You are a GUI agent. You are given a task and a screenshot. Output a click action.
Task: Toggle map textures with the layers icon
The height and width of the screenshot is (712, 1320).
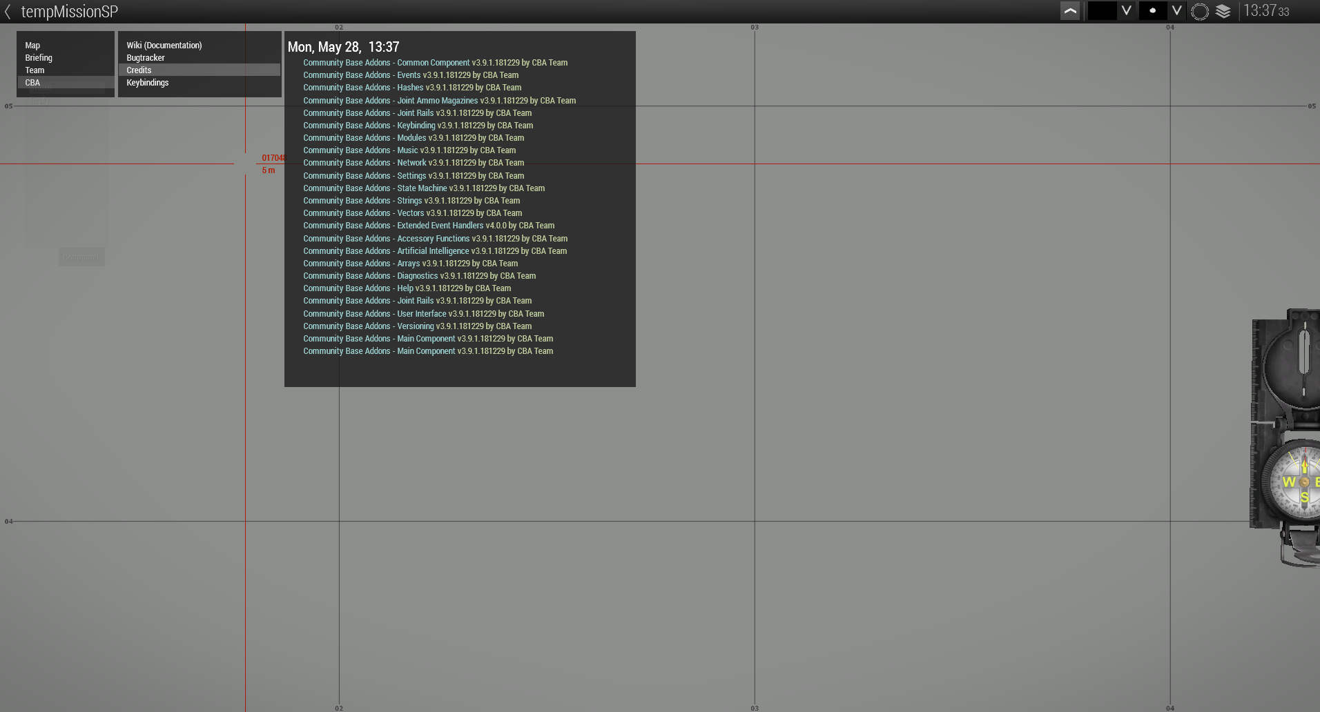1223,11
